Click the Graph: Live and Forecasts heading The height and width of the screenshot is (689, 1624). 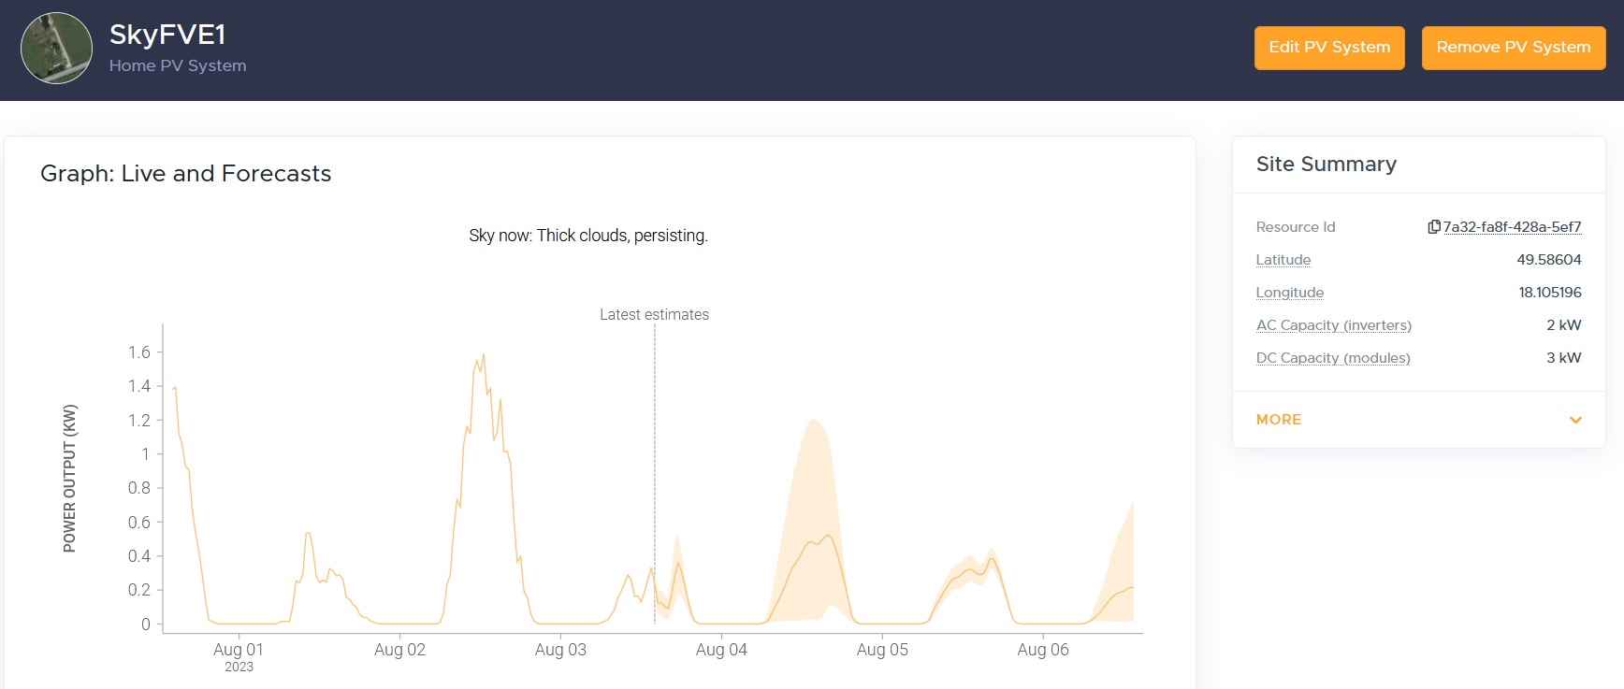click(x=185, y=174)
